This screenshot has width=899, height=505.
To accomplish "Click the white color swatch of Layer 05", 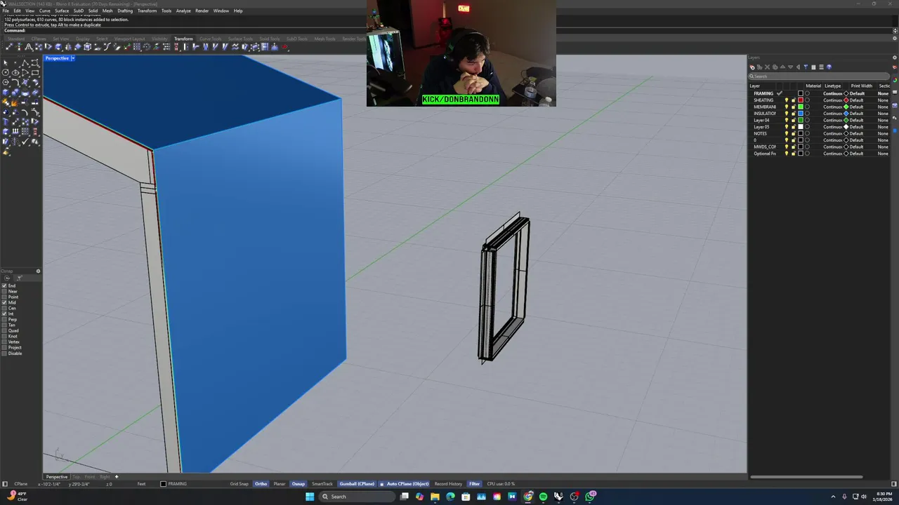I will pyautogui.click(x=801, y=127).
